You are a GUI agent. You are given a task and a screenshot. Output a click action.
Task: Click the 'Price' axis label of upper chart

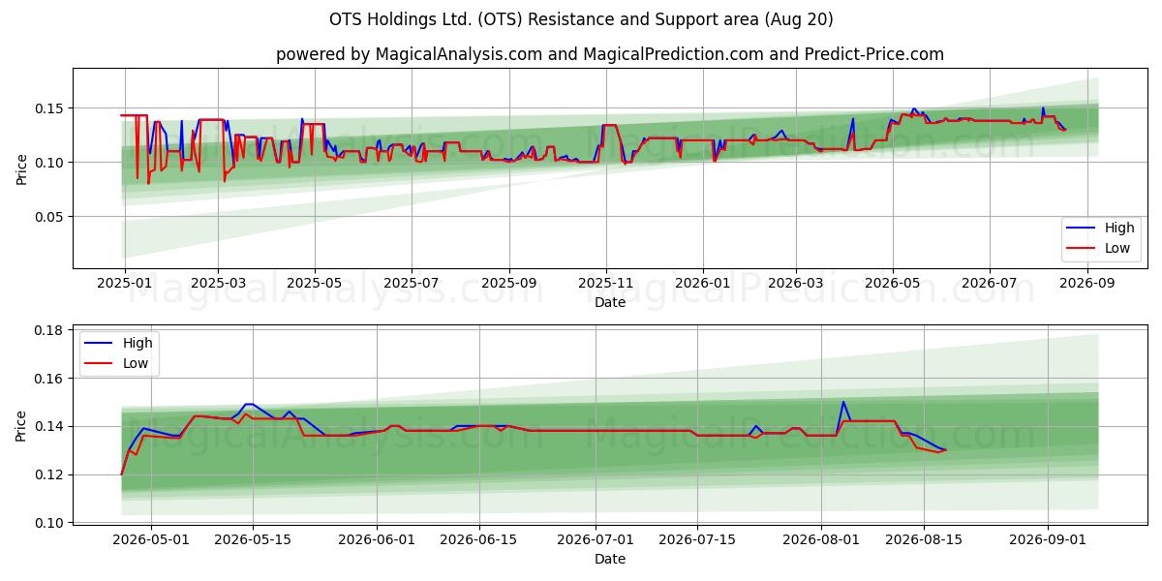pyautogui.click(x=21, y=168)
